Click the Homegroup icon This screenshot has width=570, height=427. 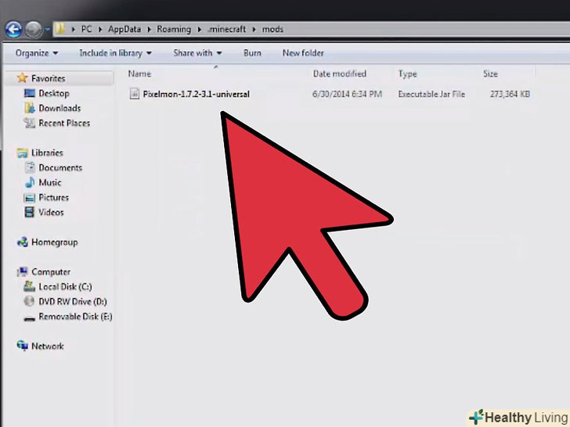click(23, 242)
